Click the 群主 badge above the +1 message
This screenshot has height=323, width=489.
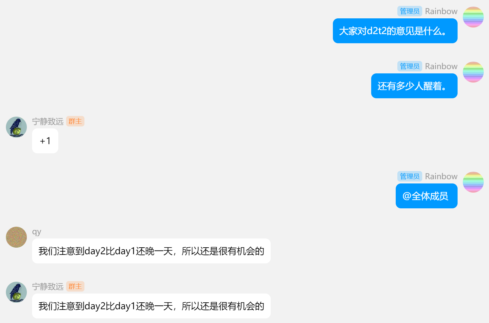[75, 121]
